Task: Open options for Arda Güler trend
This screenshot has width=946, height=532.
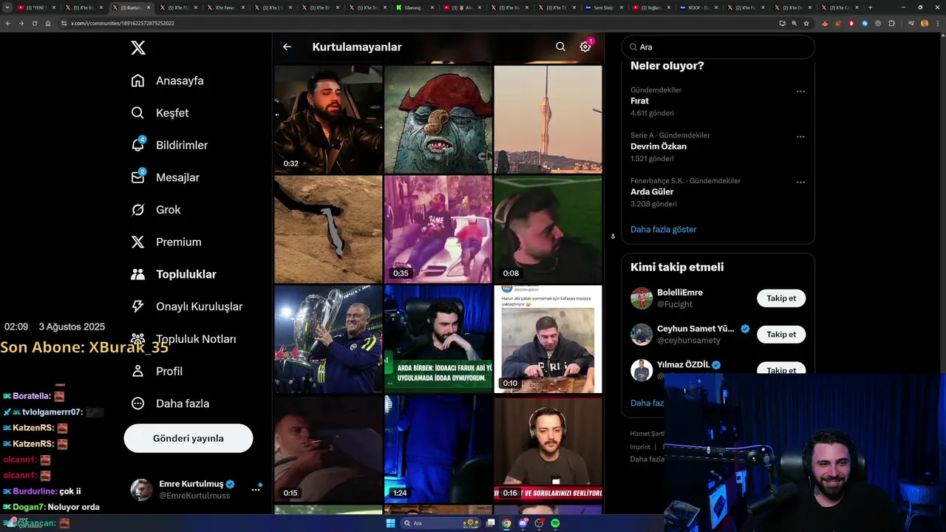Action: click(x=800, y=182)
